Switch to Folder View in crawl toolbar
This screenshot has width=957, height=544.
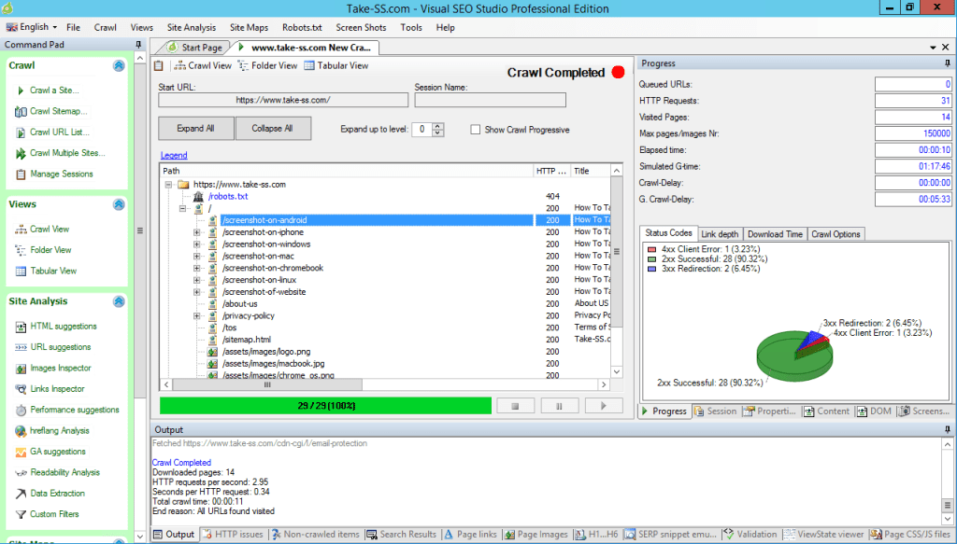click(x=267, y=66)
